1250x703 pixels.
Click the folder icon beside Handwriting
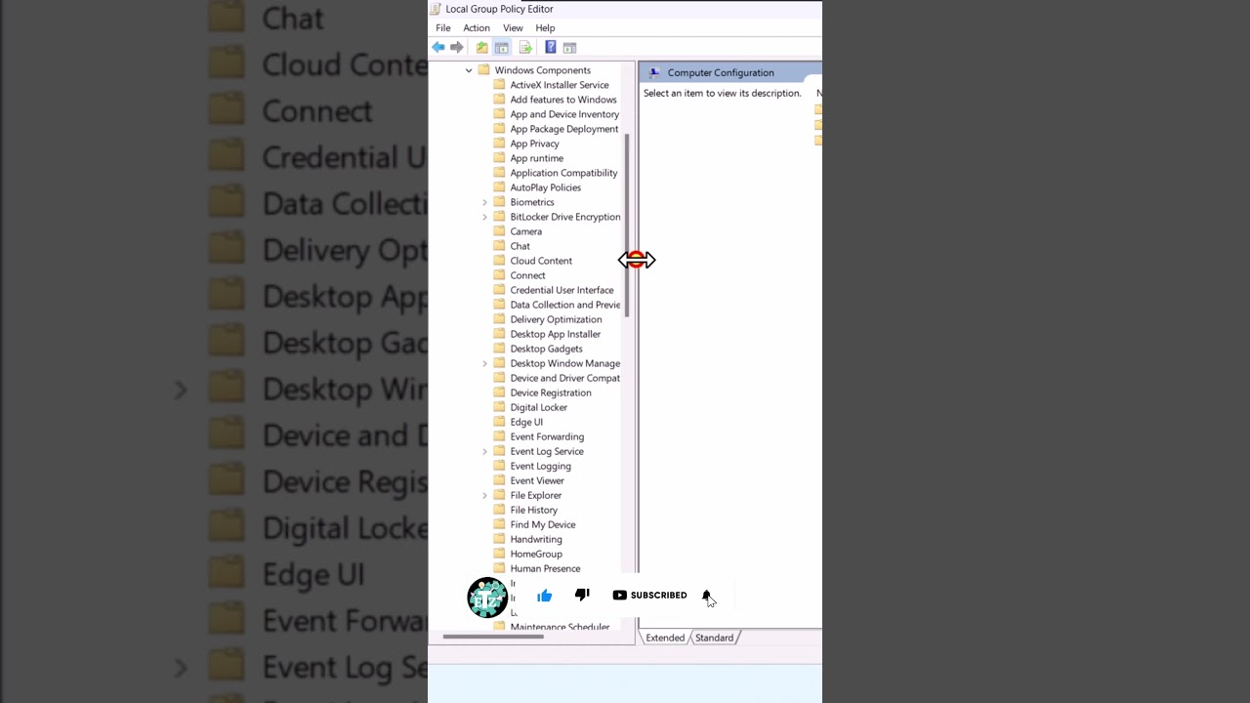click(499, 539)
